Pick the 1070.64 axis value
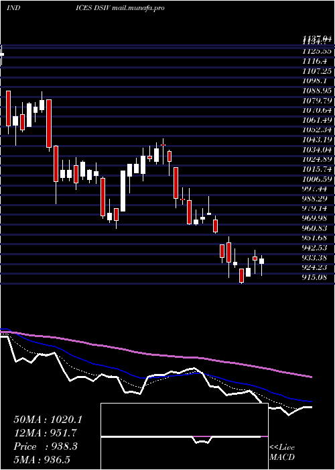 pos(317,110)
